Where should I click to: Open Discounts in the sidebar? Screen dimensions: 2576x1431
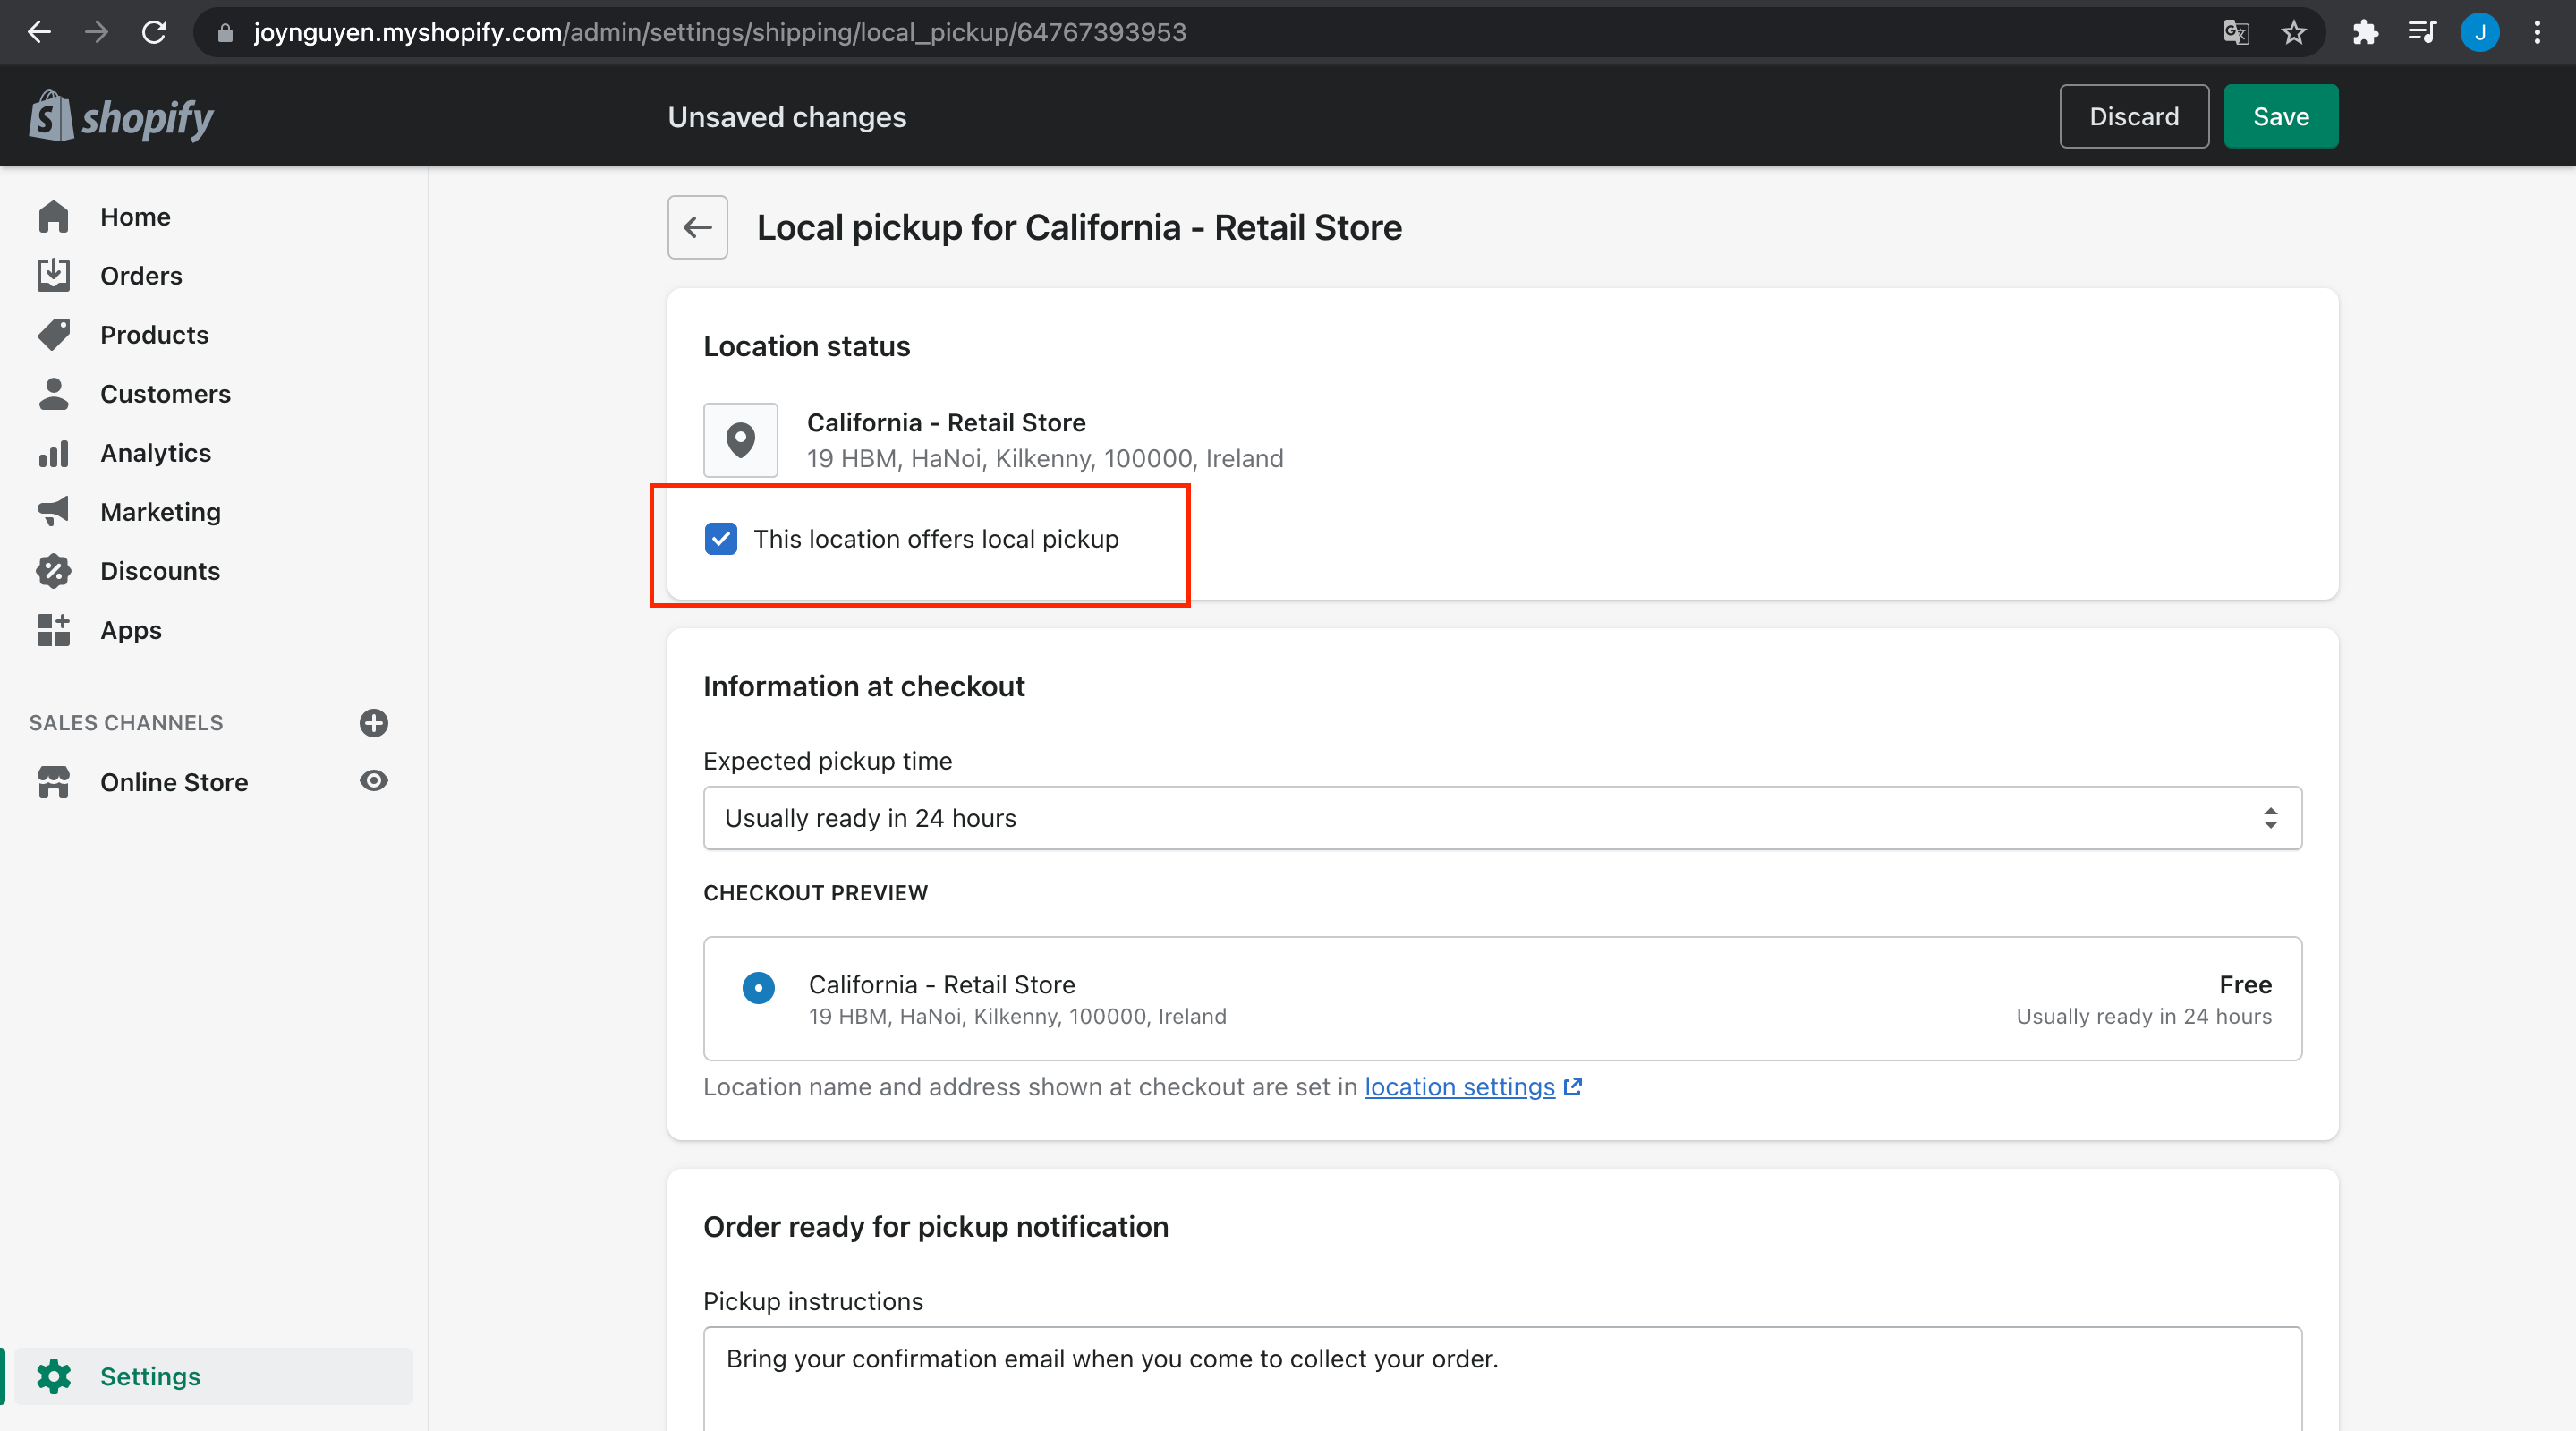tap(160, 571)
